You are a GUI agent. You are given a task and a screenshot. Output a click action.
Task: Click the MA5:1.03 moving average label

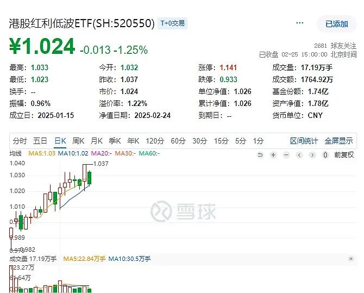tap(42, 153)
